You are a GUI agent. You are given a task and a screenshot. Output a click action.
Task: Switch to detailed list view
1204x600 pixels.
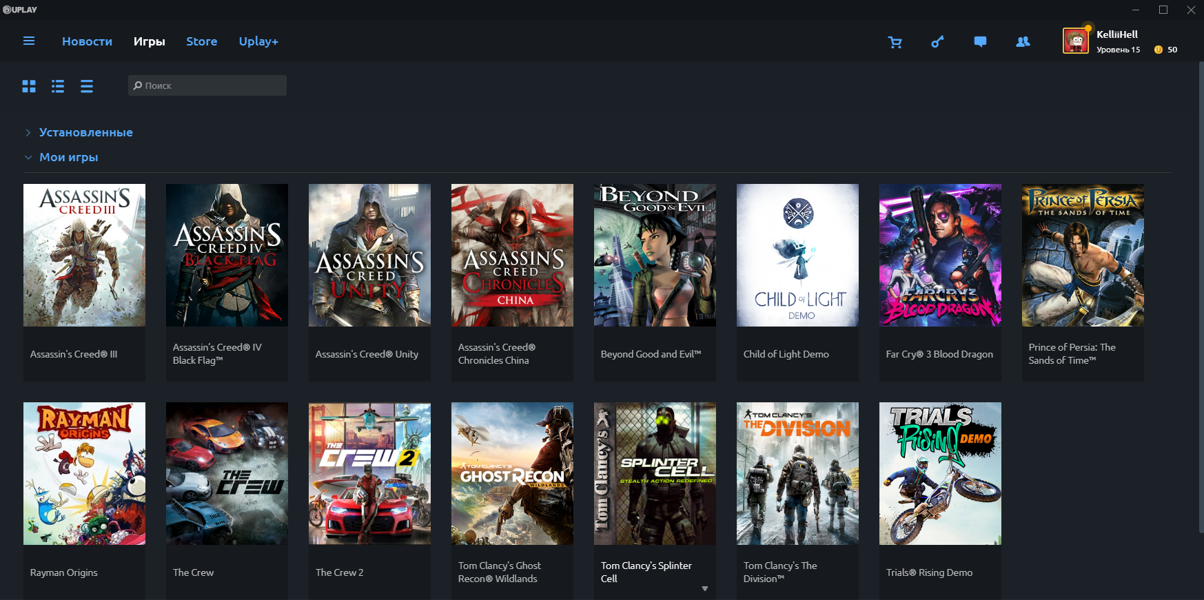[x=58, y=86]
